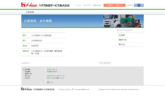The image size is (165, 103).
Task: Open サイトマップ in the gray footer
Action: [53, 69]
